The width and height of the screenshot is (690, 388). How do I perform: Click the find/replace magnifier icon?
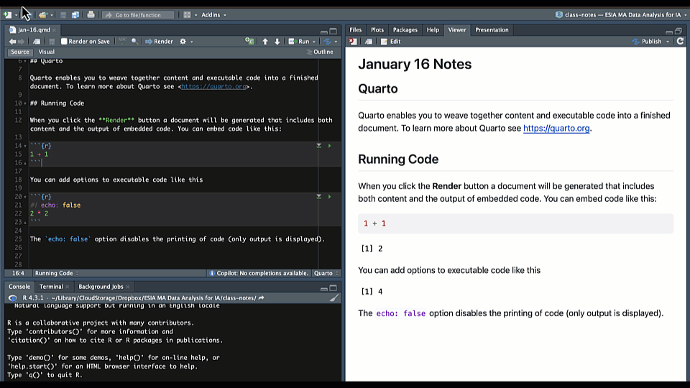(134, 42)
